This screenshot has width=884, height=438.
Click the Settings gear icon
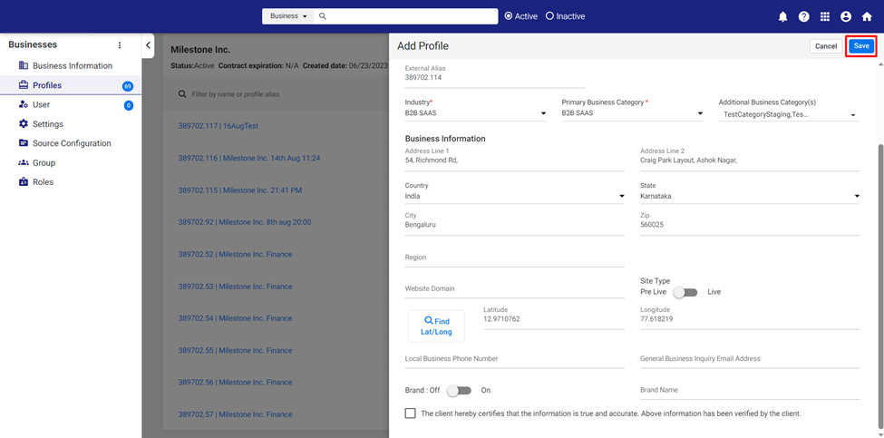click(23, 124)
